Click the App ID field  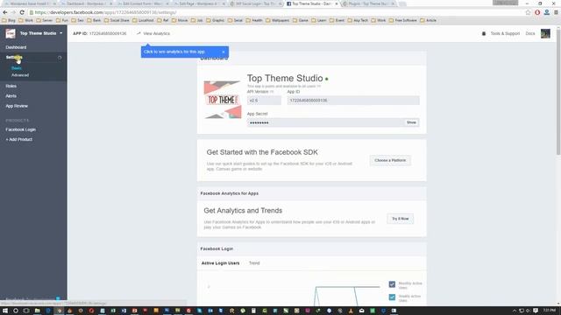pos(353,101)
